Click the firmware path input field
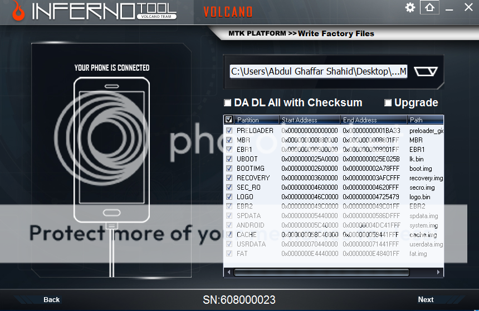 click(319, 71)
